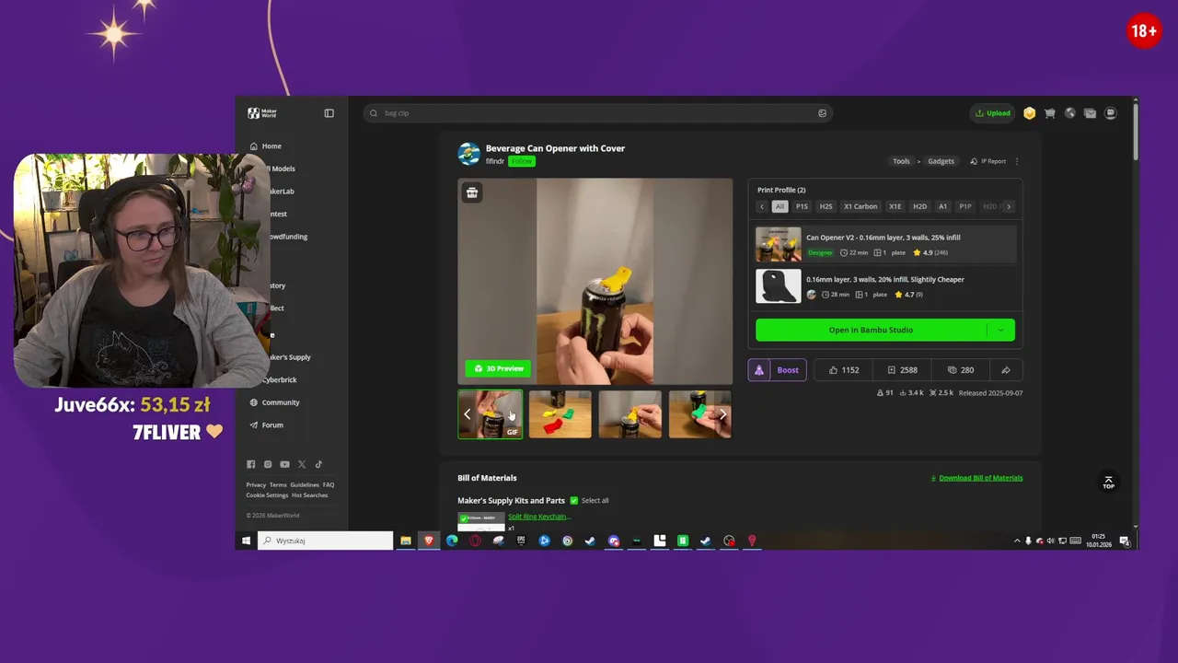This screenshot has width=1178, height=663.
Task: Click the Upload button
Action: 992,113
